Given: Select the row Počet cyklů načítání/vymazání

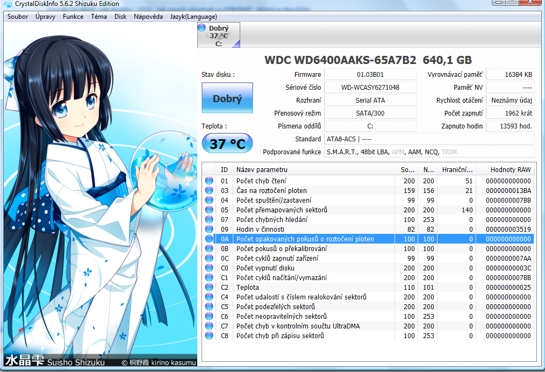Looking at the screenshot, I should click(368, 277).
